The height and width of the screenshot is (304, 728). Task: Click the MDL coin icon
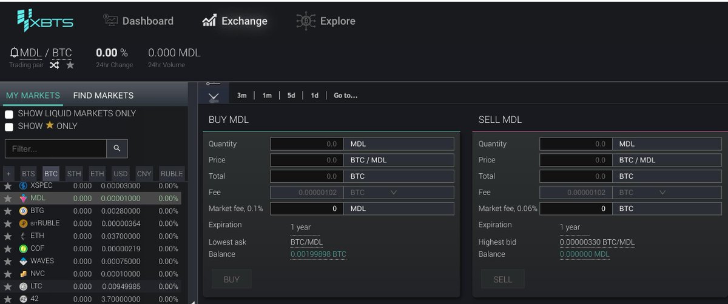pyautogui.click(x=24, y=199)
